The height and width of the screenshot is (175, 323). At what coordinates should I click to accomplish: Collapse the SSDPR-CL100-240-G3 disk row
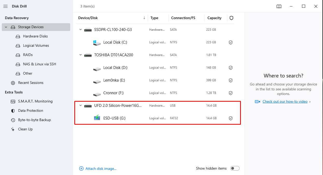pos(81,30)
